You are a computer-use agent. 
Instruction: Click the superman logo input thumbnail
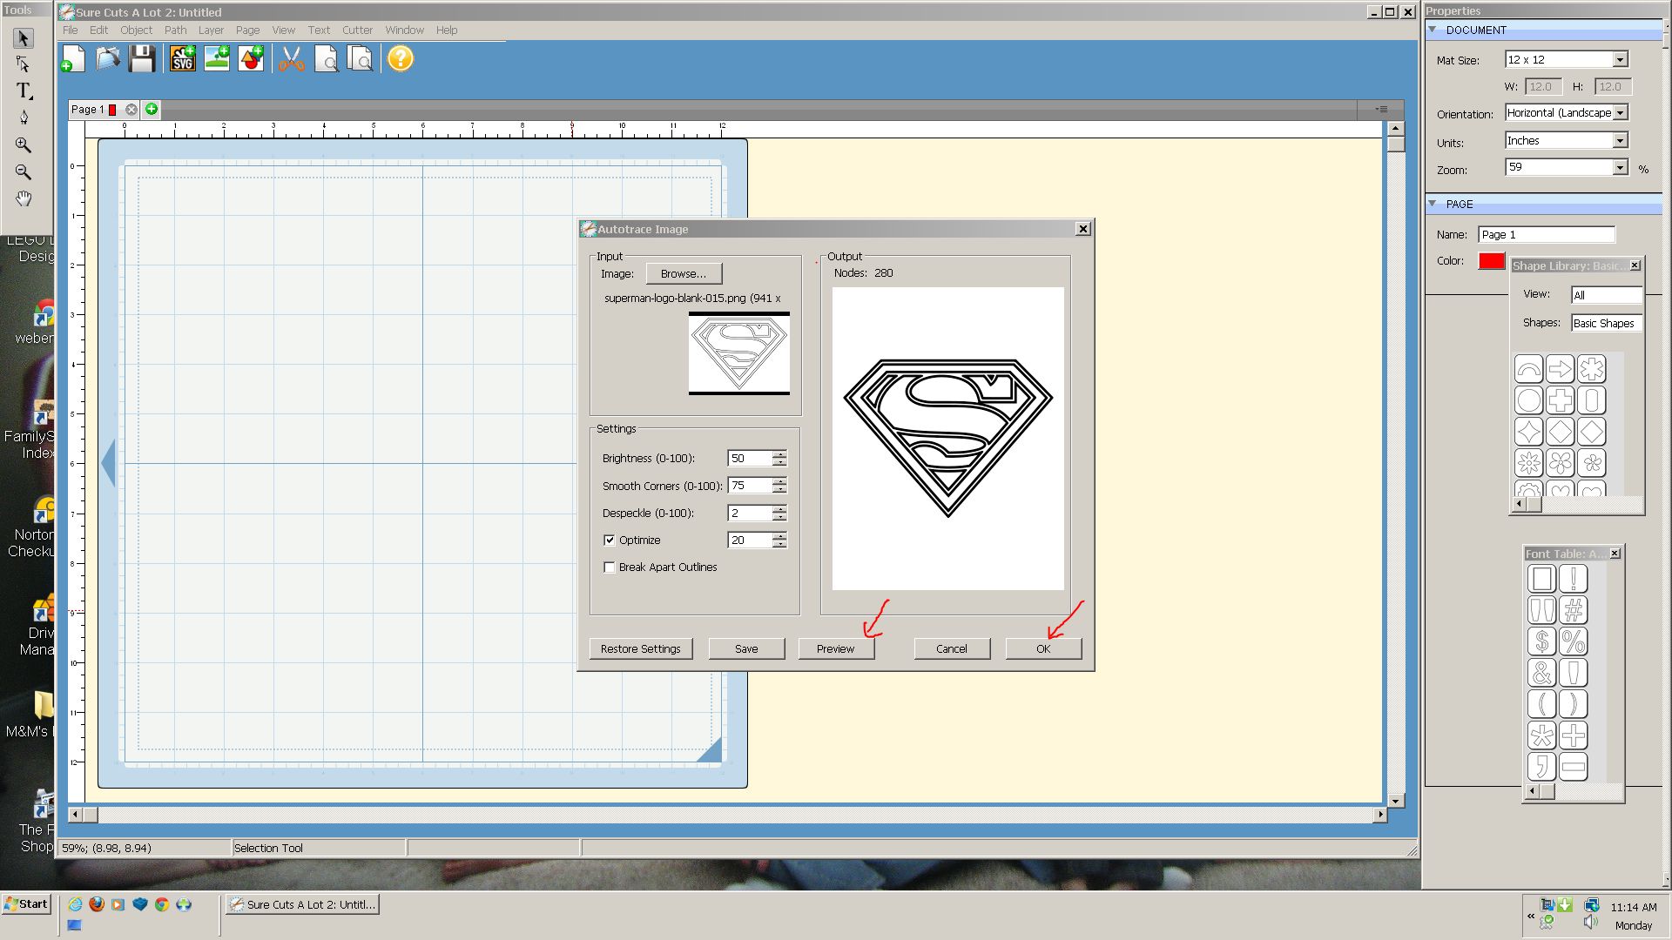tap(739, 353)
